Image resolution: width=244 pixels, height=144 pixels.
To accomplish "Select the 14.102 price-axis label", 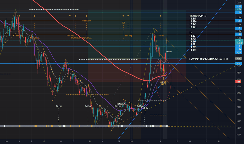I will pos(239,6).
